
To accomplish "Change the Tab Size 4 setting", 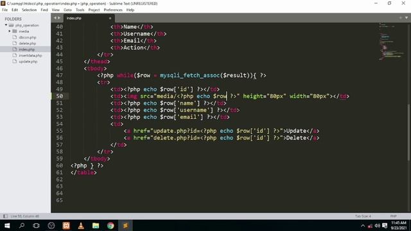I will tap(363, 216).
